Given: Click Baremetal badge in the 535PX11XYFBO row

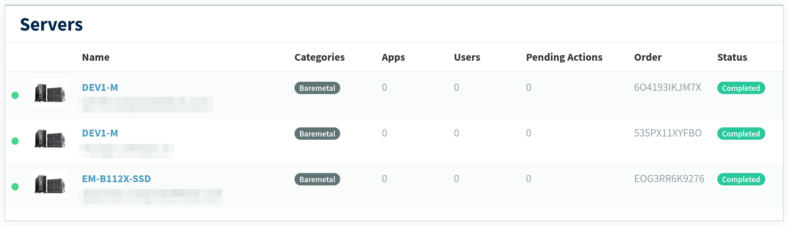Looking at the screenshot, I should click(x=317, y=134).
